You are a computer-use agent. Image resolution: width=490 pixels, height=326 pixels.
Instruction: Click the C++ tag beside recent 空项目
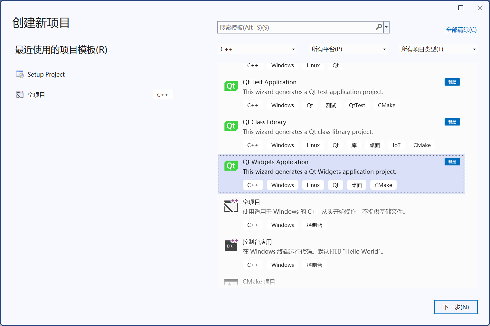pos(163,95)
